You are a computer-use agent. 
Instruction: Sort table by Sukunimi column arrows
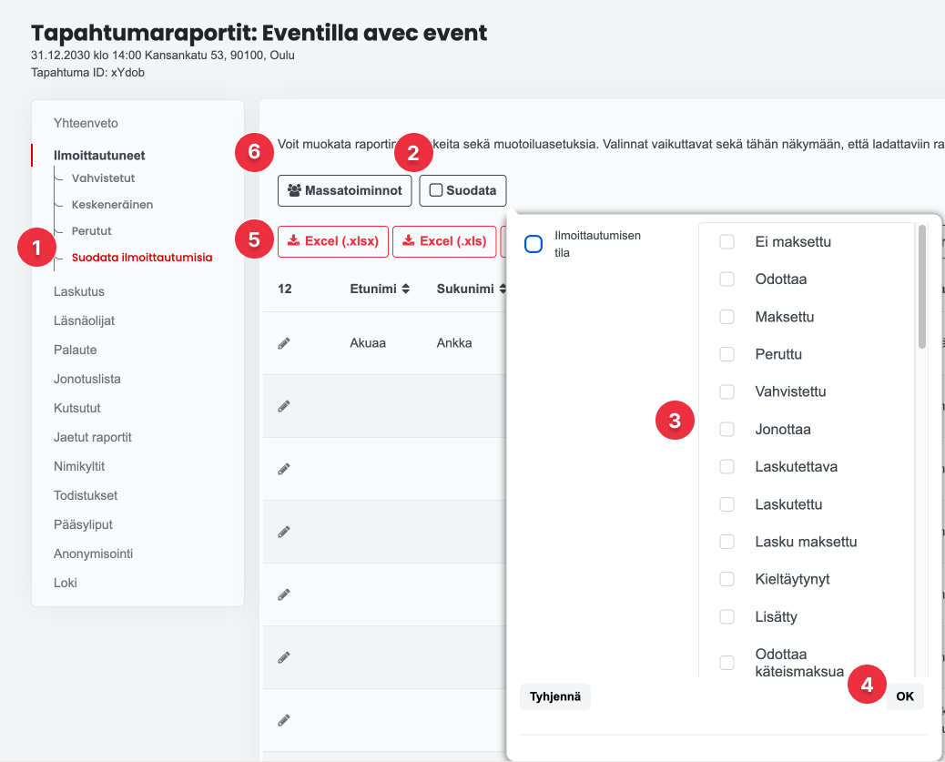[502, 289]
